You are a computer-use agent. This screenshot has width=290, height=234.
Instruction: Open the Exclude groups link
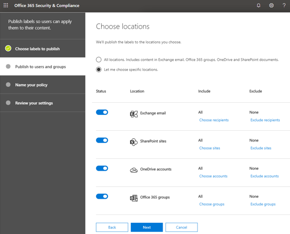click(263, 204)
